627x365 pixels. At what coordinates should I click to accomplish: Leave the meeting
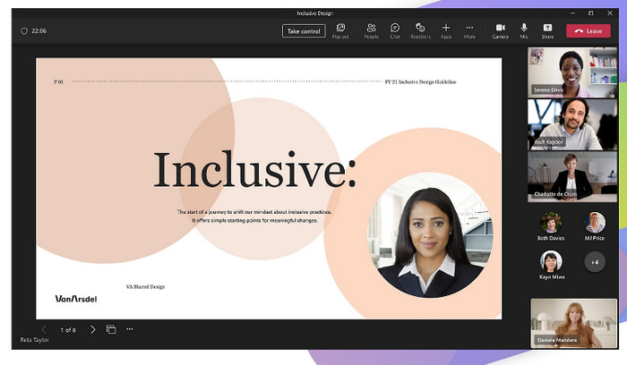click(x=588, y=31)
